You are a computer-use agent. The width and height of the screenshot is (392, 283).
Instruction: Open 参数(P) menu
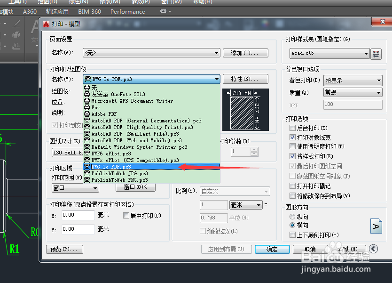[x=141, y=2]
